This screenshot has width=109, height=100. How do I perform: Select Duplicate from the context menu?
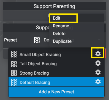pyautogui.click(x=62, y=41)
